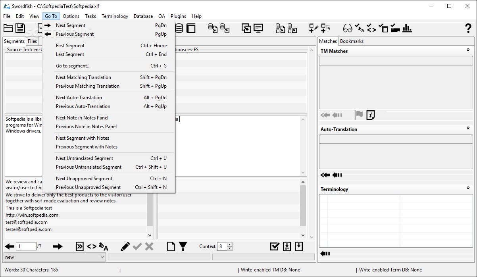Switch to the Files tab

click(x=32, y=41)
